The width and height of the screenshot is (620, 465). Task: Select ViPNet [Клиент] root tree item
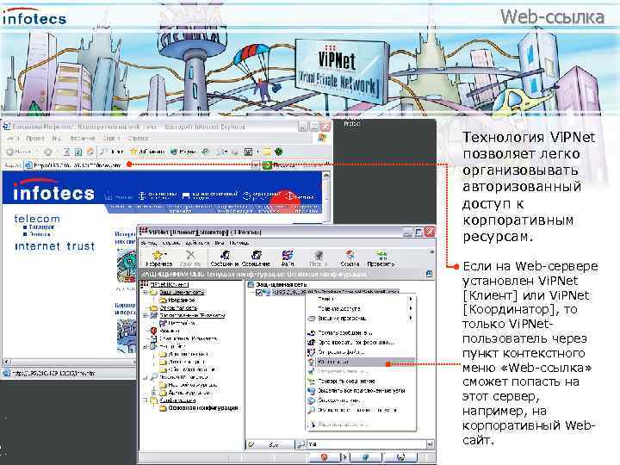[x=170, y=285]
